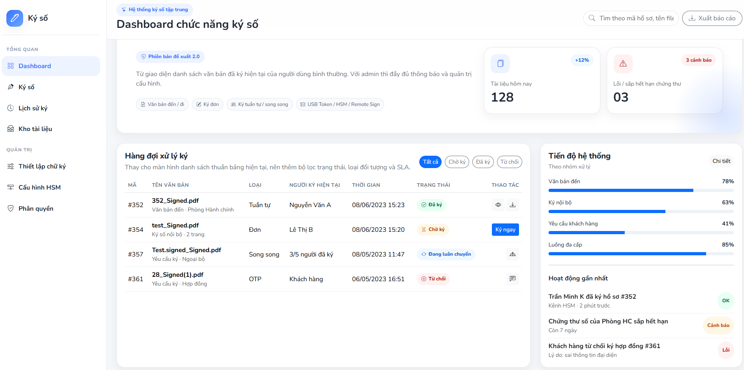Click the Chờ ký status badge in row #354
Screen dimensions: 744x370
433,229
